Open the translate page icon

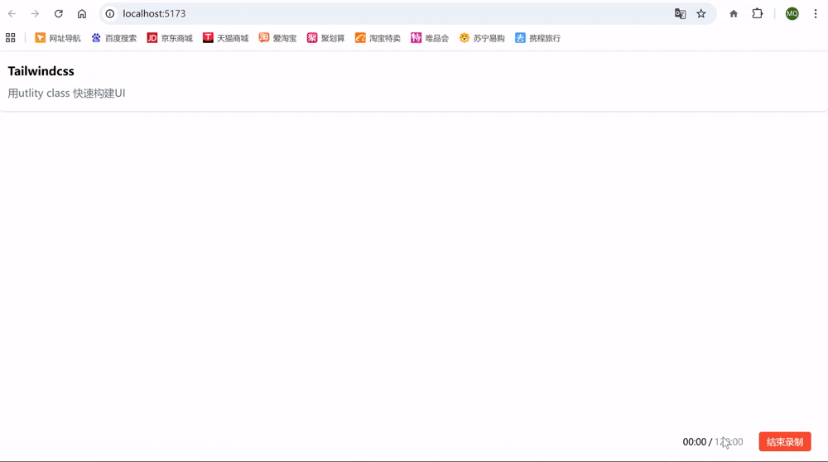pos(680,14)
